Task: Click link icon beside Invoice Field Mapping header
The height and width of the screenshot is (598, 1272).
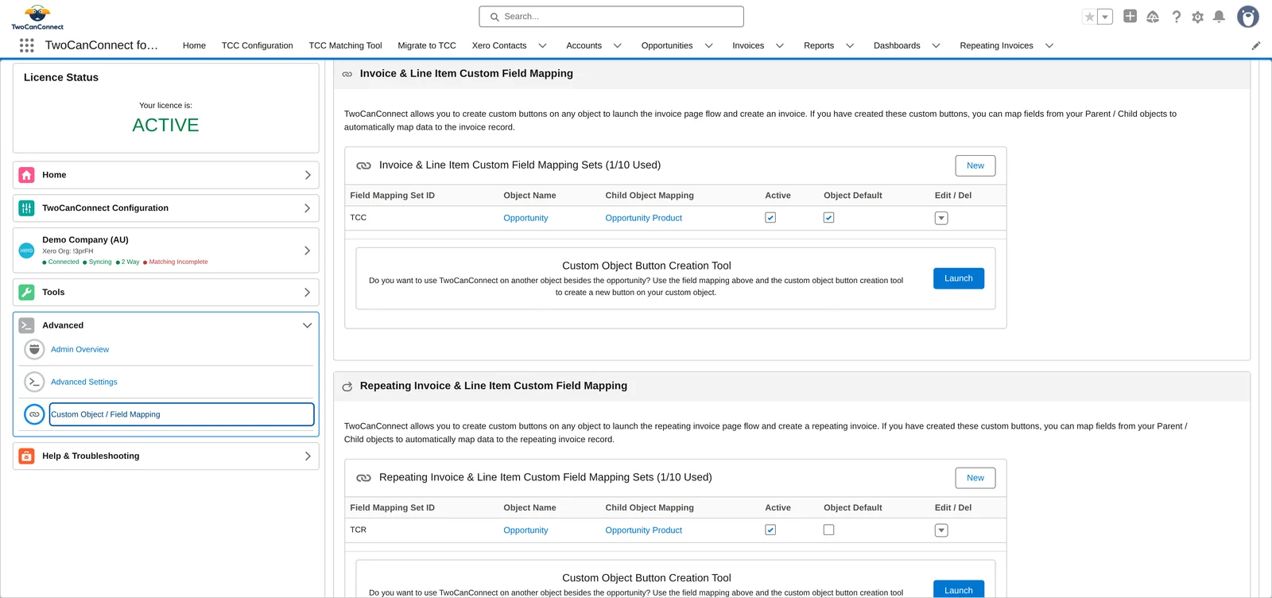Action: [347, 74]
